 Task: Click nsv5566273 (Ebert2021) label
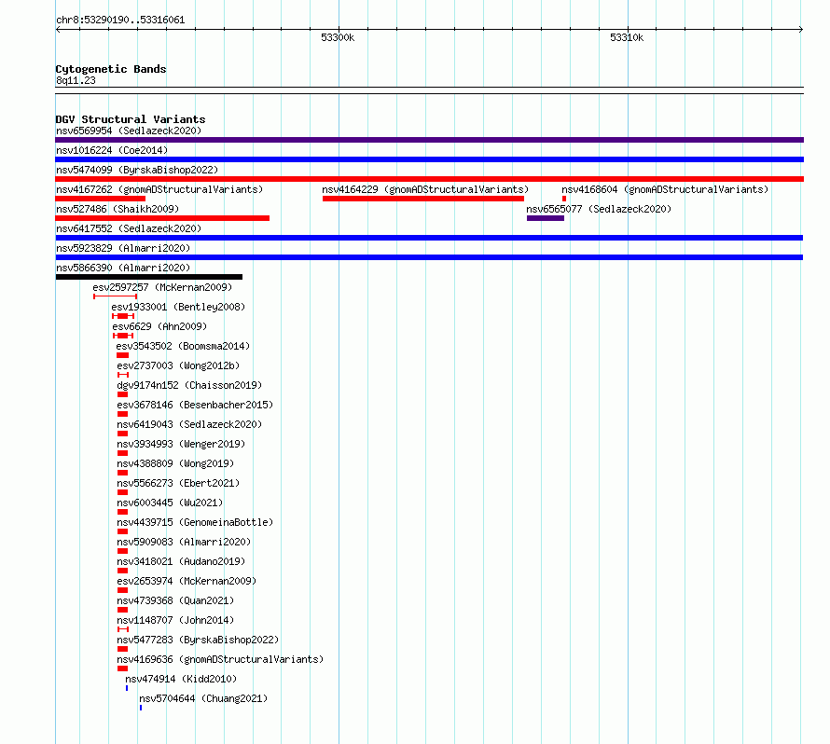178,483
